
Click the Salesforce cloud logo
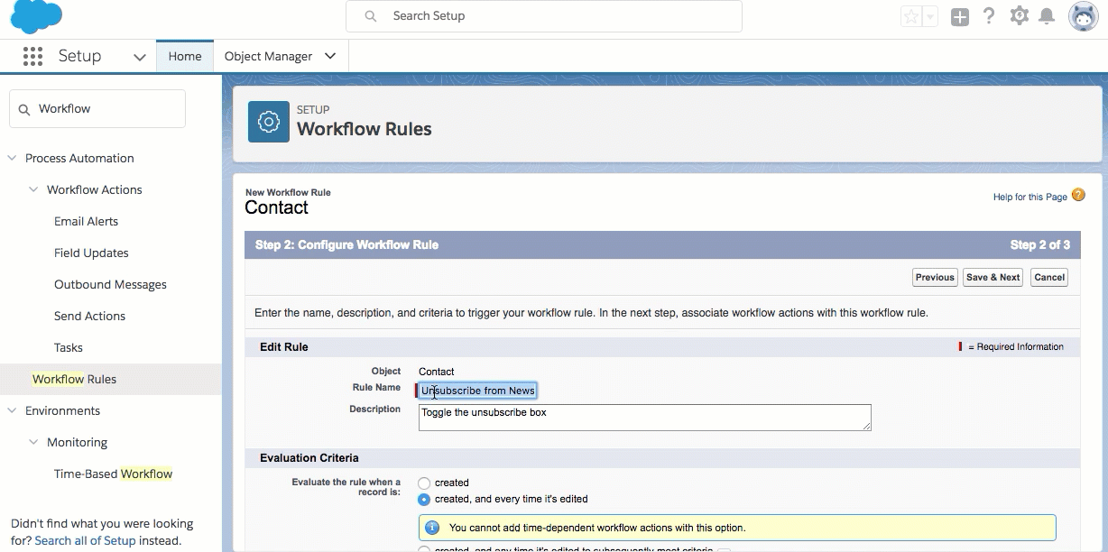tap(36, 16)
